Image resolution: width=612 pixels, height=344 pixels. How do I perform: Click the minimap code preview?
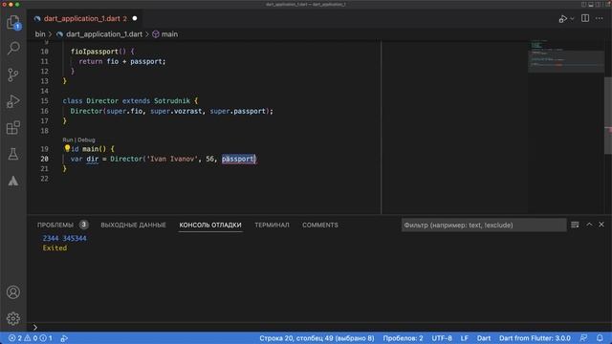pos(565,55)
